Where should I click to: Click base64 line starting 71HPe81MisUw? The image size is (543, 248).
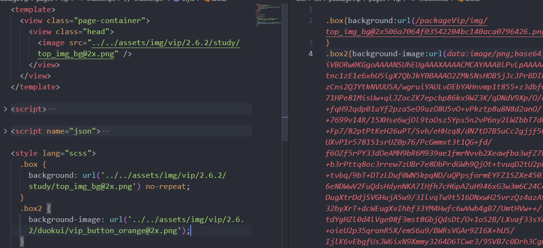(434, 98)
